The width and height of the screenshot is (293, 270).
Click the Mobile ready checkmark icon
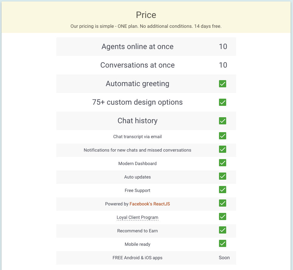pos(223,243)
